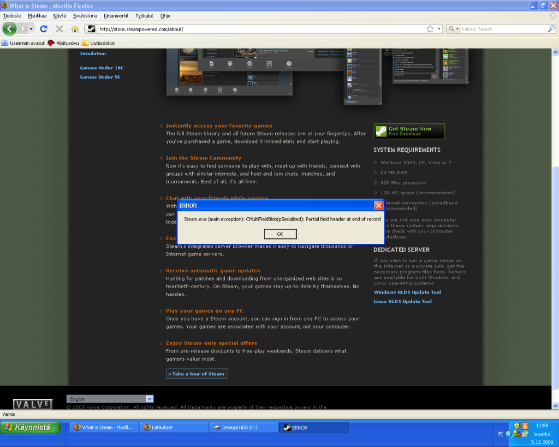Click the Forward navigation arrow
Image resolution: width=559 pixels, height=447 pixels.
point(22,29)
